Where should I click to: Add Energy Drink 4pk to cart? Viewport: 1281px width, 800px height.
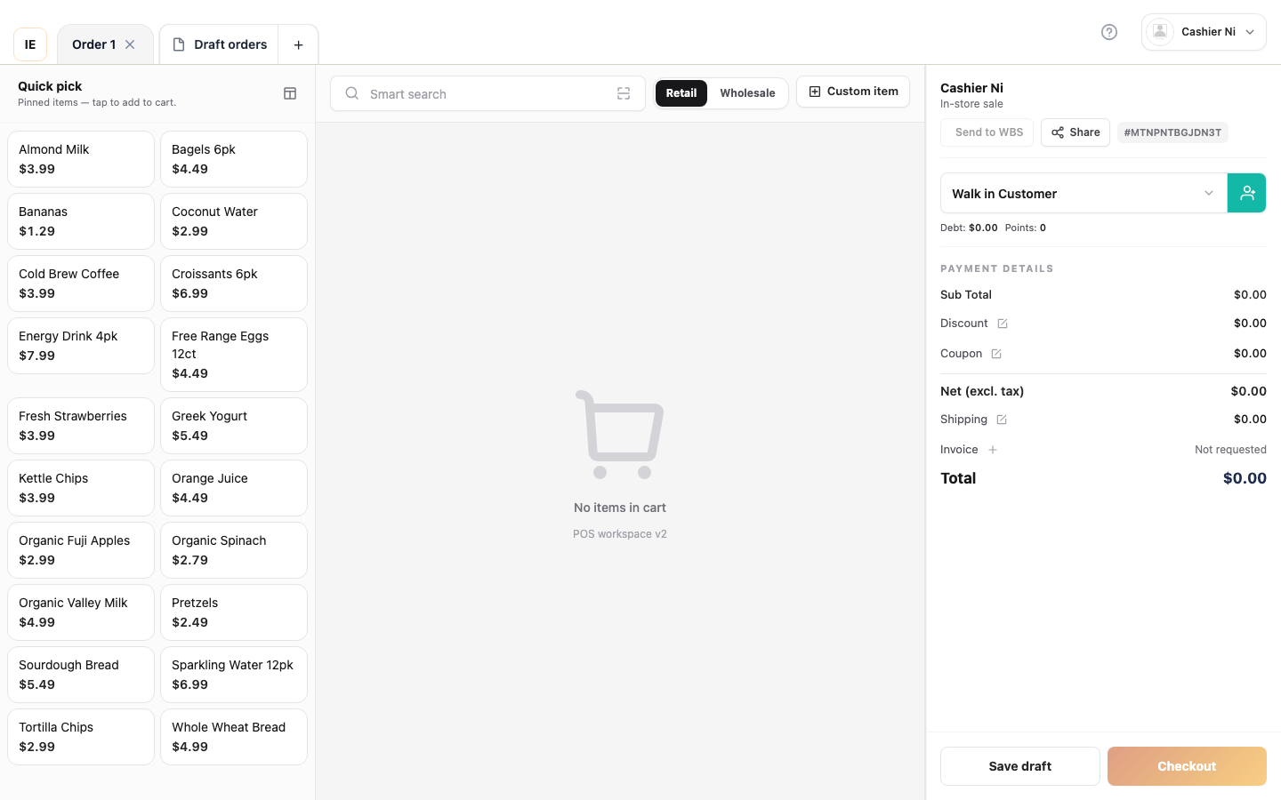coord(81,346)
